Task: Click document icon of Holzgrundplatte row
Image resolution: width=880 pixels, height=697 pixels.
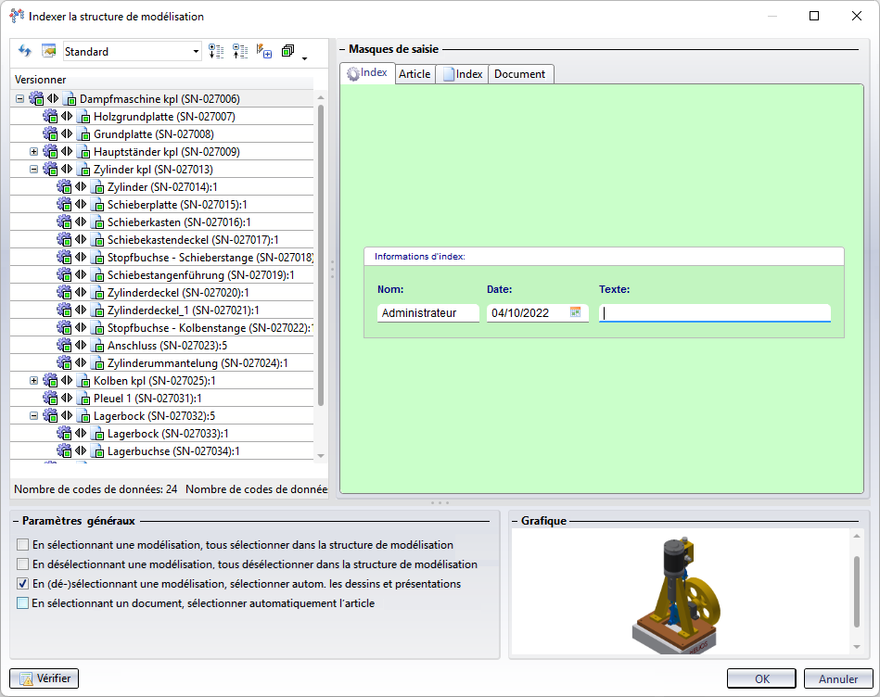Action: tap(83, 117)
